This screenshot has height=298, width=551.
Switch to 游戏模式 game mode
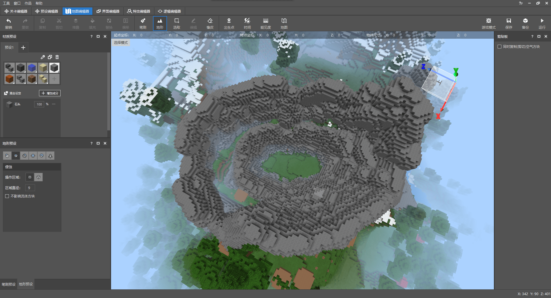(489, 23)
